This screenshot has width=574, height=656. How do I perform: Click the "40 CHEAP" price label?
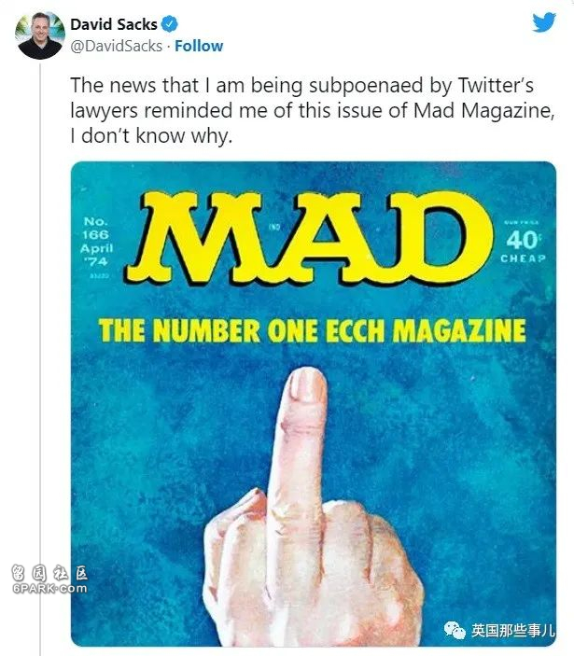(x=523, y=246)
